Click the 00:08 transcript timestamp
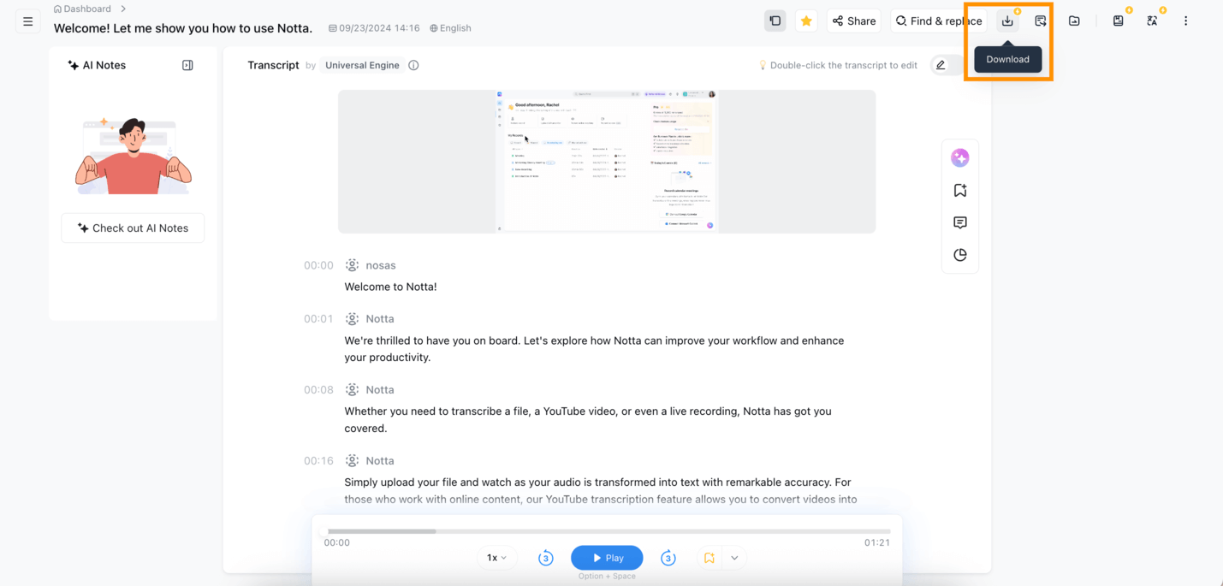Viewport: 1223px width, 586px height. coord(318,390)
